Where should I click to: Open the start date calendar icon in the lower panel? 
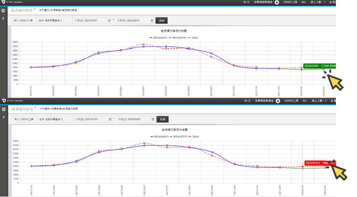(x=109, y=119)
